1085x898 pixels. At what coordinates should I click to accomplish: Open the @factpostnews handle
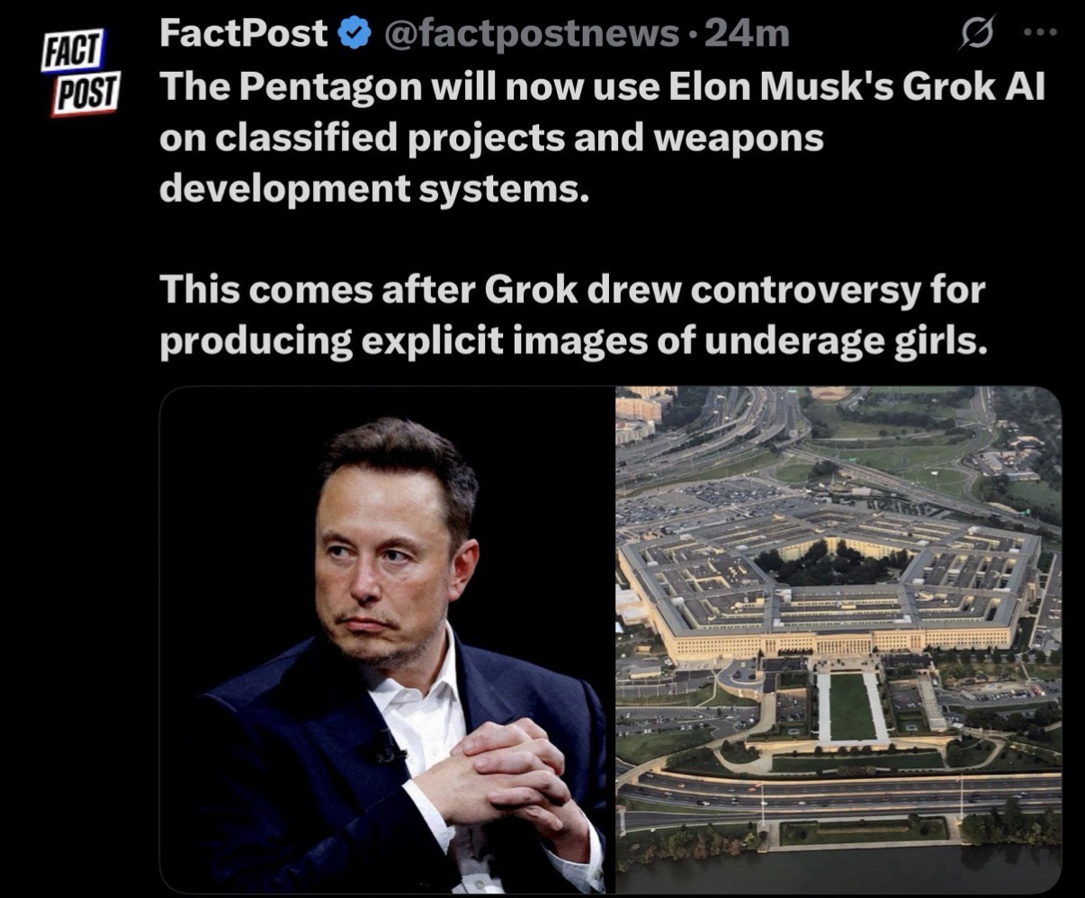pyautogui.click(x=532, y=35)
